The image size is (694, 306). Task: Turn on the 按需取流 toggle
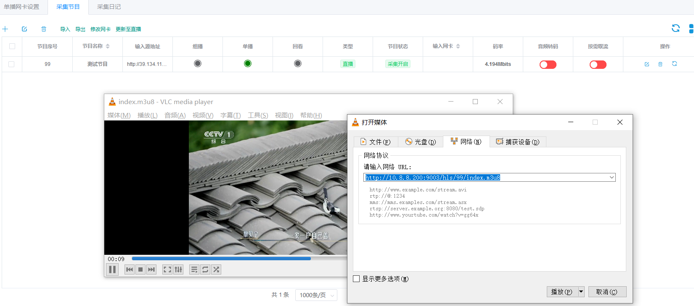[x=598, y=65]
